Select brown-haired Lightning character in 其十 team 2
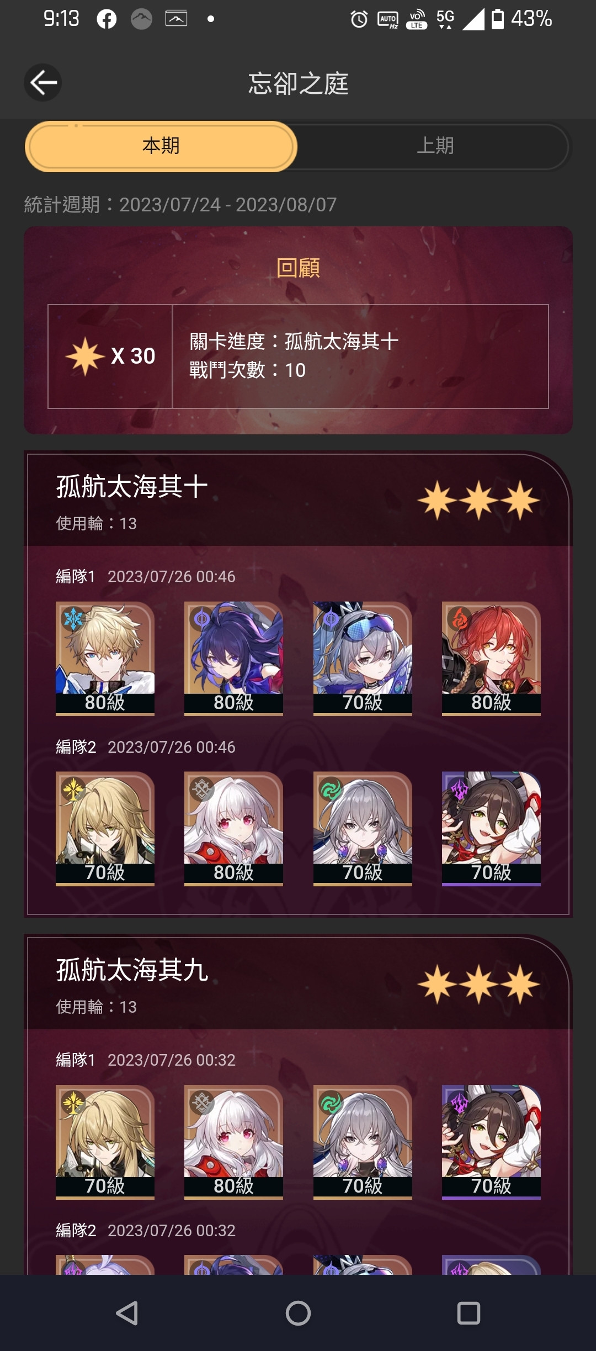 point(491,828)
